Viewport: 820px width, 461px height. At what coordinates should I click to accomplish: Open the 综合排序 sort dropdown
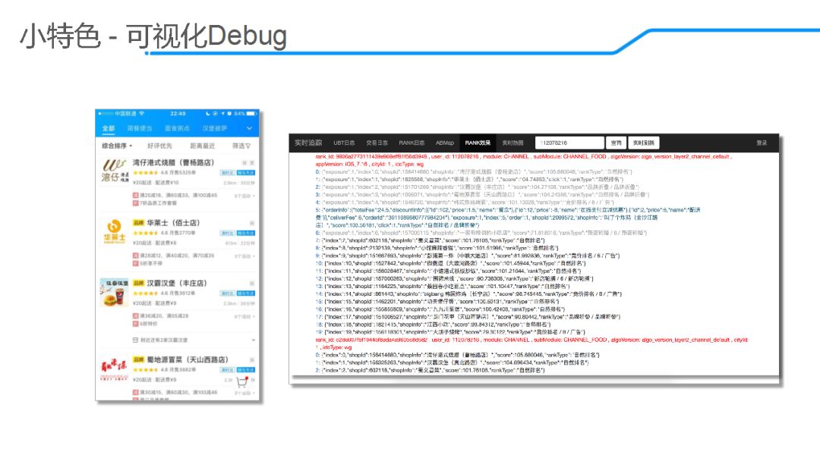[x=117, y=146]
